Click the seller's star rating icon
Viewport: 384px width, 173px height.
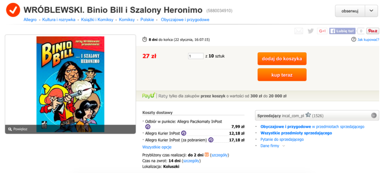click(308, 115)
